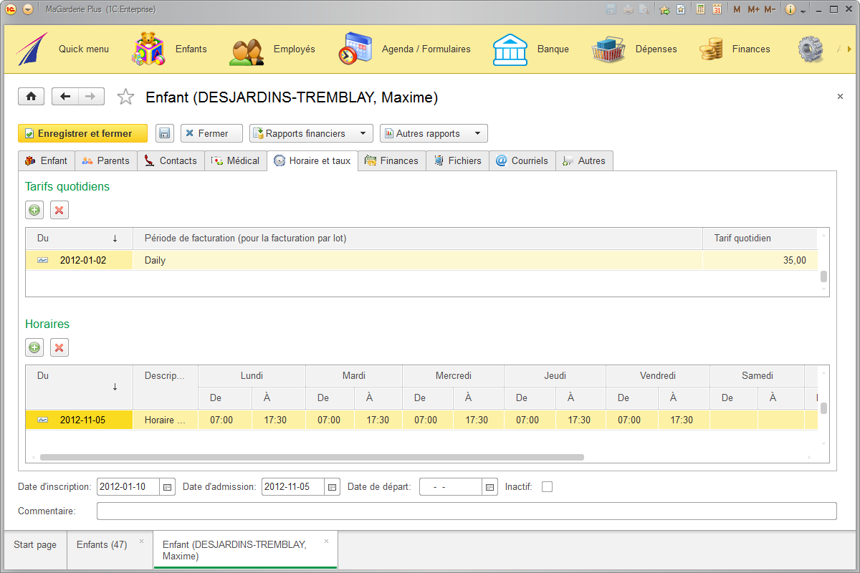Enable the Inactif checkbox

point(547,486)
